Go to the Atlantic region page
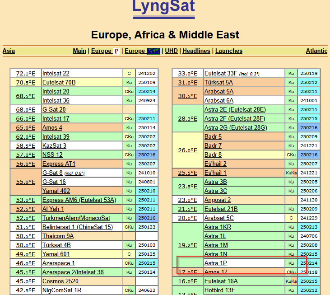330x295 pixels. coord(316,51)
